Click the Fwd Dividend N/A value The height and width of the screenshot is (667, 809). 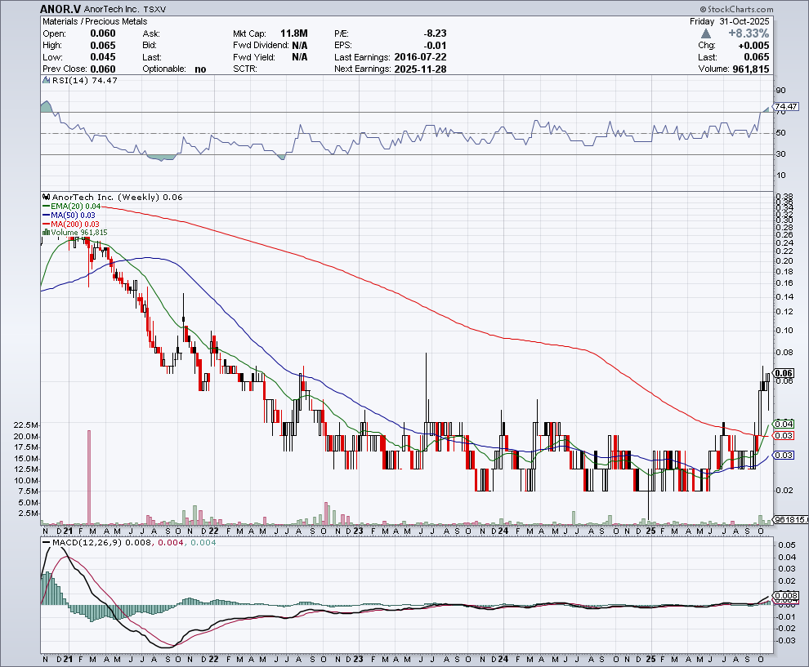click(300, 46)
